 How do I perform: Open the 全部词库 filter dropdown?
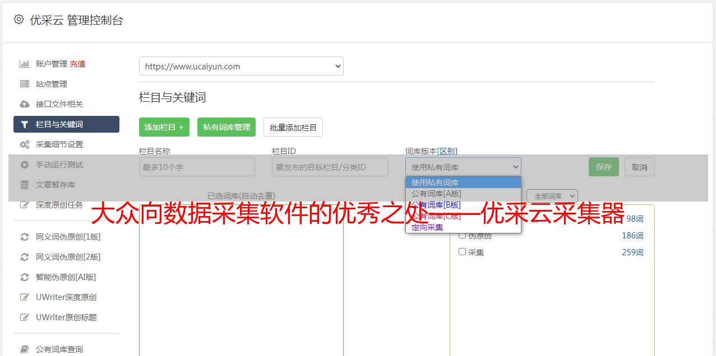[552, 196]
